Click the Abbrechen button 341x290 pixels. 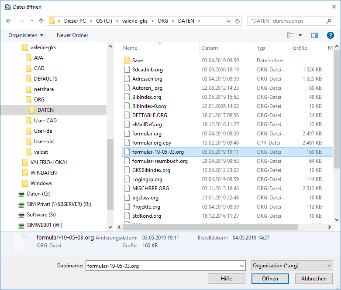tap(313, 279)
